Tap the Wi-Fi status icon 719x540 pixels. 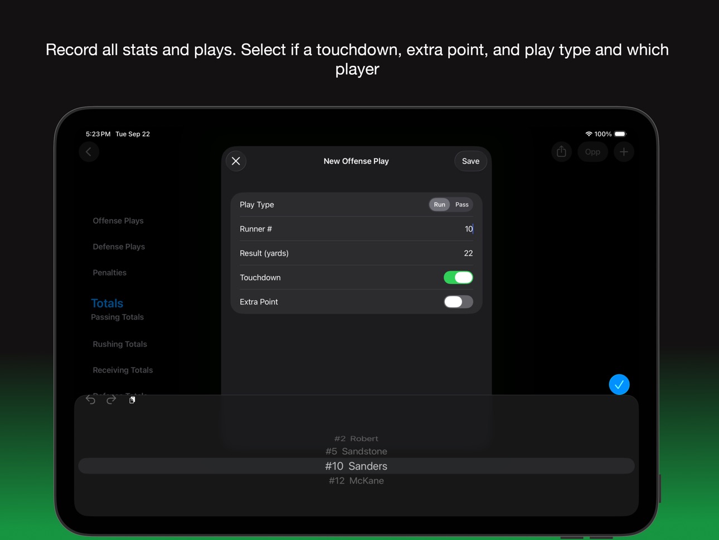pos(589,134)
